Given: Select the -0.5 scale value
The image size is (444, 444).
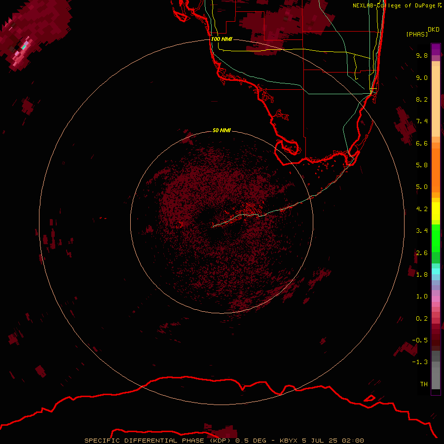Looking at the screenshot, I should 420,340.
